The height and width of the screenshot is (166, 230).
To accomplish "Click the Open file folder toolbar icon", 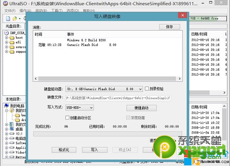I will pyautogui.click(x=15, y=18).
